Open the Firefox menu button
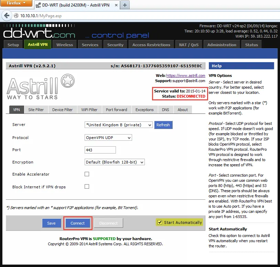280x267 pixels. tap(16, 3)
